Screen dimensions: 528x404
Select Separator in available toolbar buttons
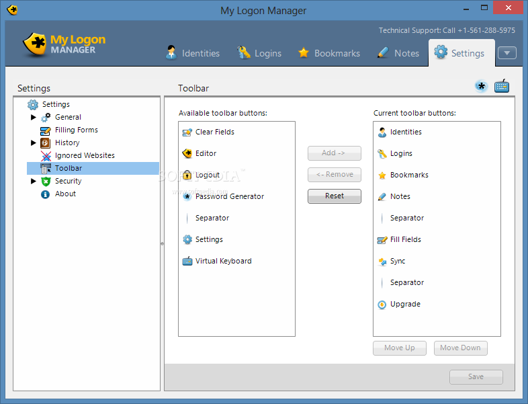tap(212, 218)
